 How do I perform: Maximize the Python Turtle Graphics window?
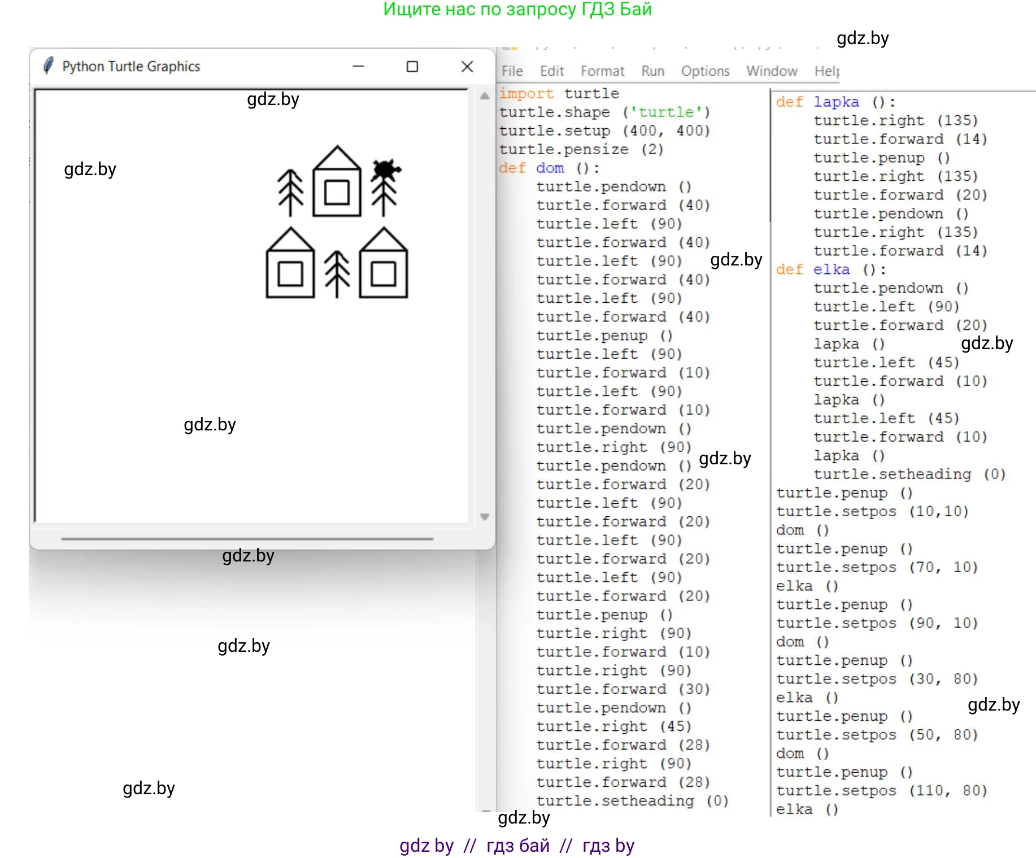(412, 67)
